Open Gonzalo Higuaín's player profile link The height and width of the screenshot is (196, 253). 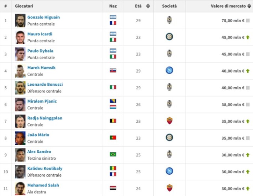tap(44, 17)
